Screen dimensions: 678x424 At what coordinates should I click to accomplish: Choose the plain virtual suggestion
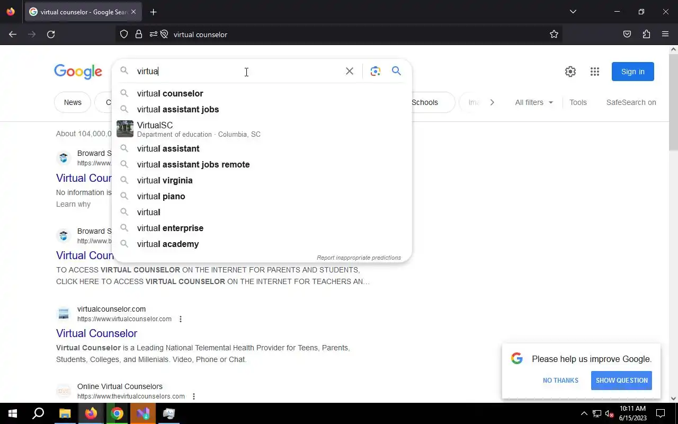pos(262,212)
